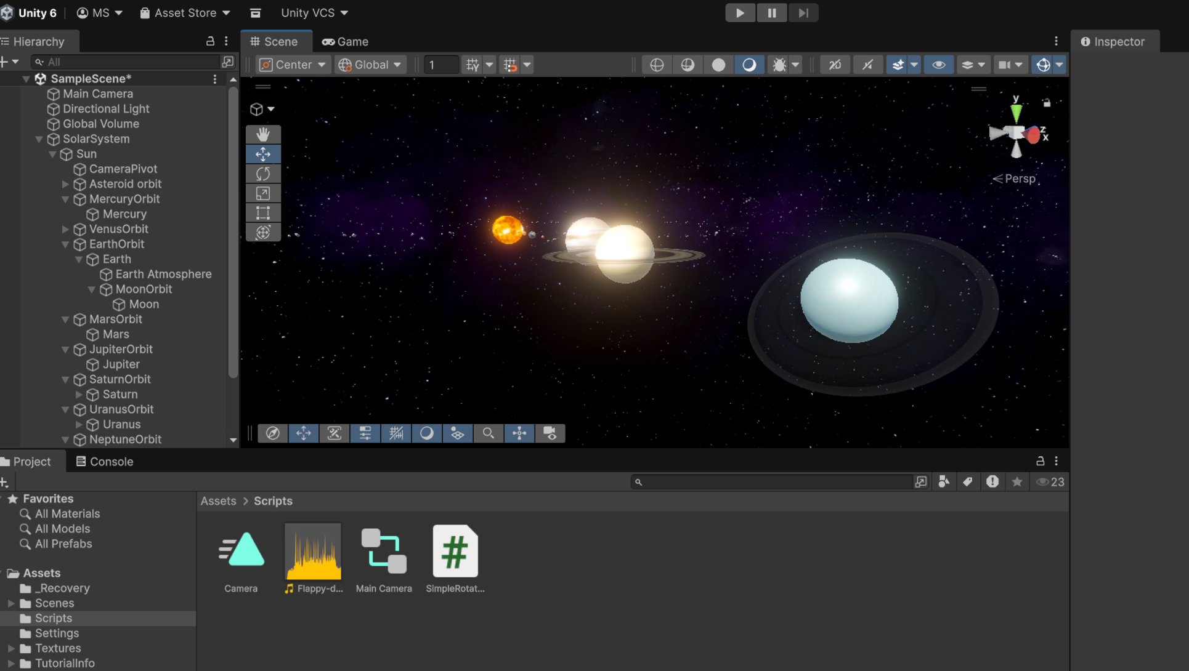
Task: Toggle hidden objects visibility eye icon
Action: 938,65
